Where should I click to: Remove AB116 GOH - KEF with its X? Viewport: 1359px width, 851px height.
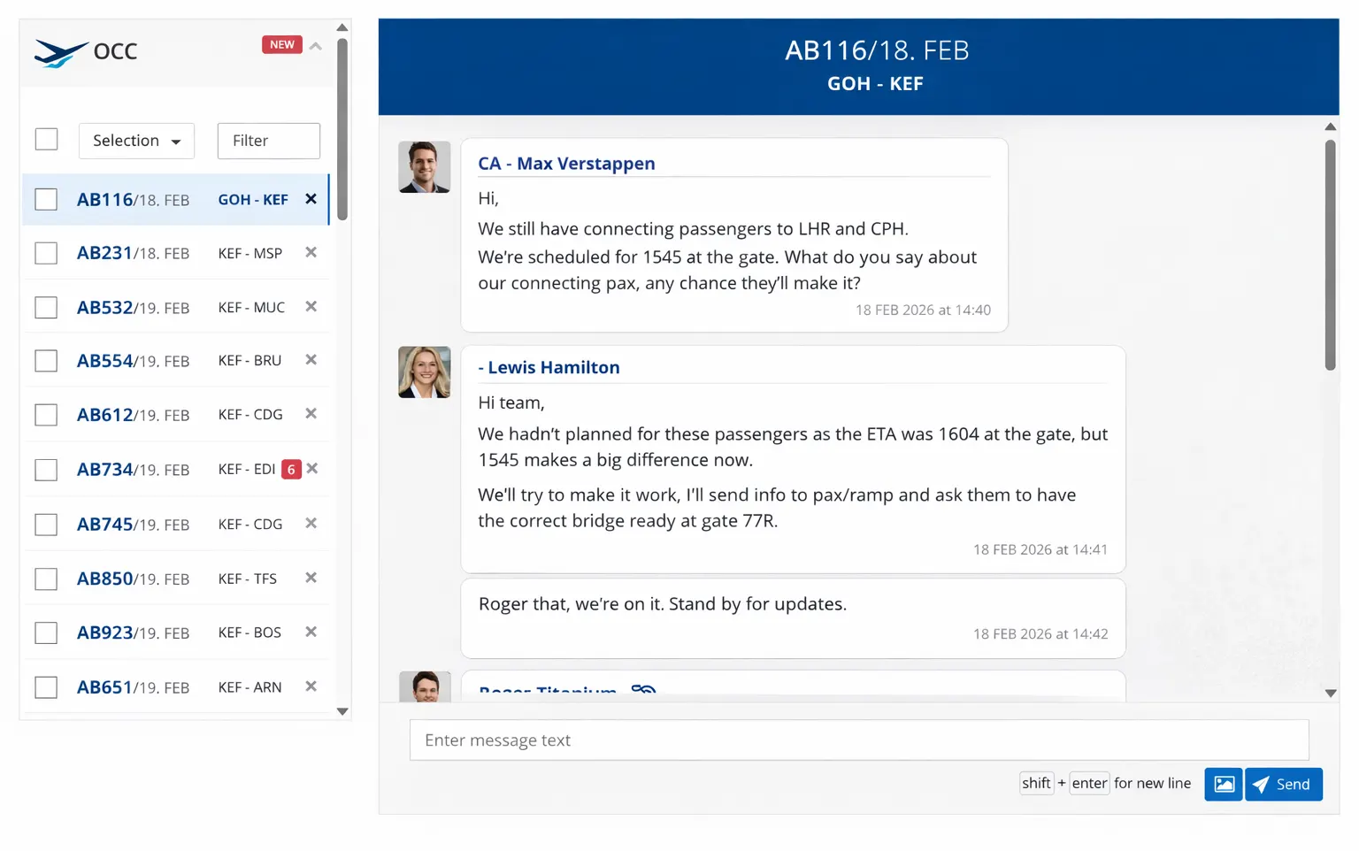point(311,199)
